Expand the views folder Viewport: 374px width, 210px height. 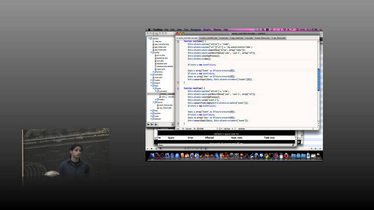151,116
